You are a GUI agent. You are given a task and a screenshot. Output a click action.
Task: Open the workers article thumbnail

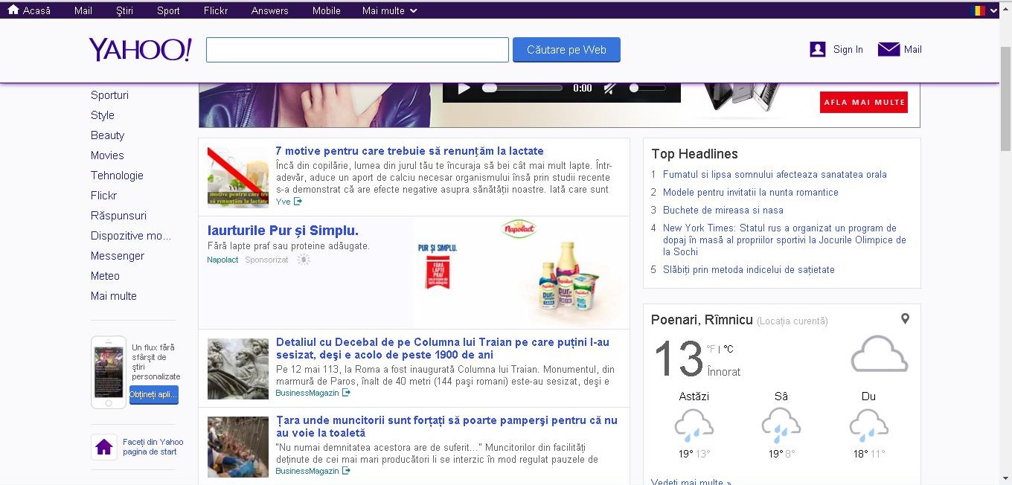pos(238,447)
